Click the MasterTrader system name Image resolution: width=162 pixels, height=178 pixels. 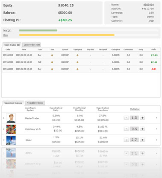click(32, 118)
